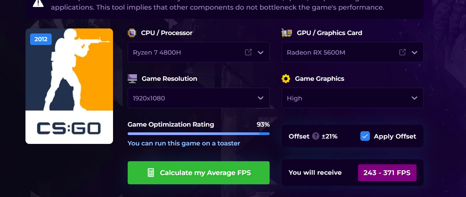
Task: Click the 243 - 371 FPS result badge
Action: [387, 173]
